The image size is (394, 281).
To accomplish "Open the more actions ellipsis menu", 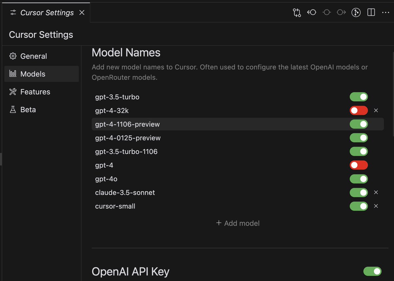I will [x=385, y=12].
